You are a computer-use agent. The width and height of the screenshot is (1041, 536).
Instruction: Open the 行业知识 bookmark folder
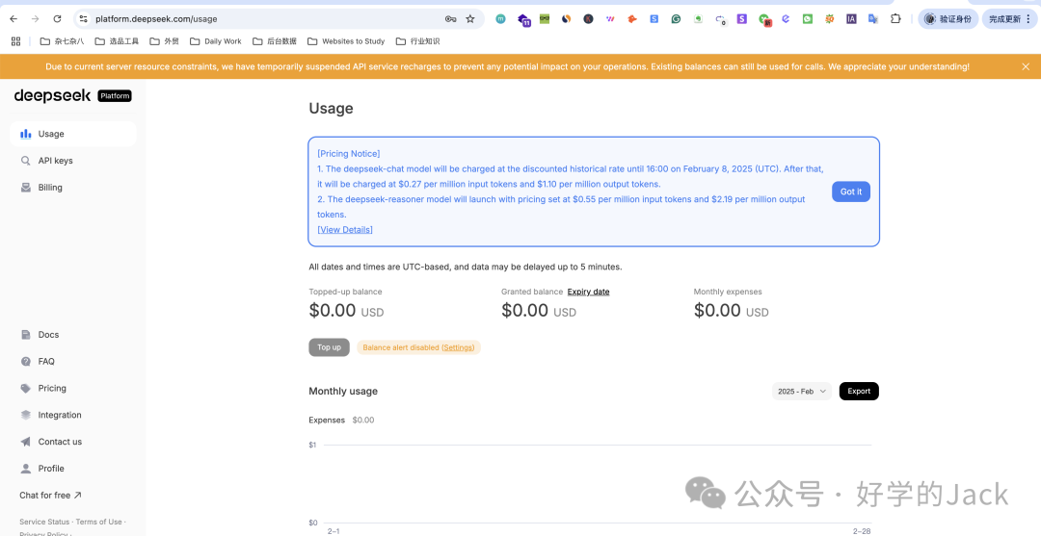417,41
